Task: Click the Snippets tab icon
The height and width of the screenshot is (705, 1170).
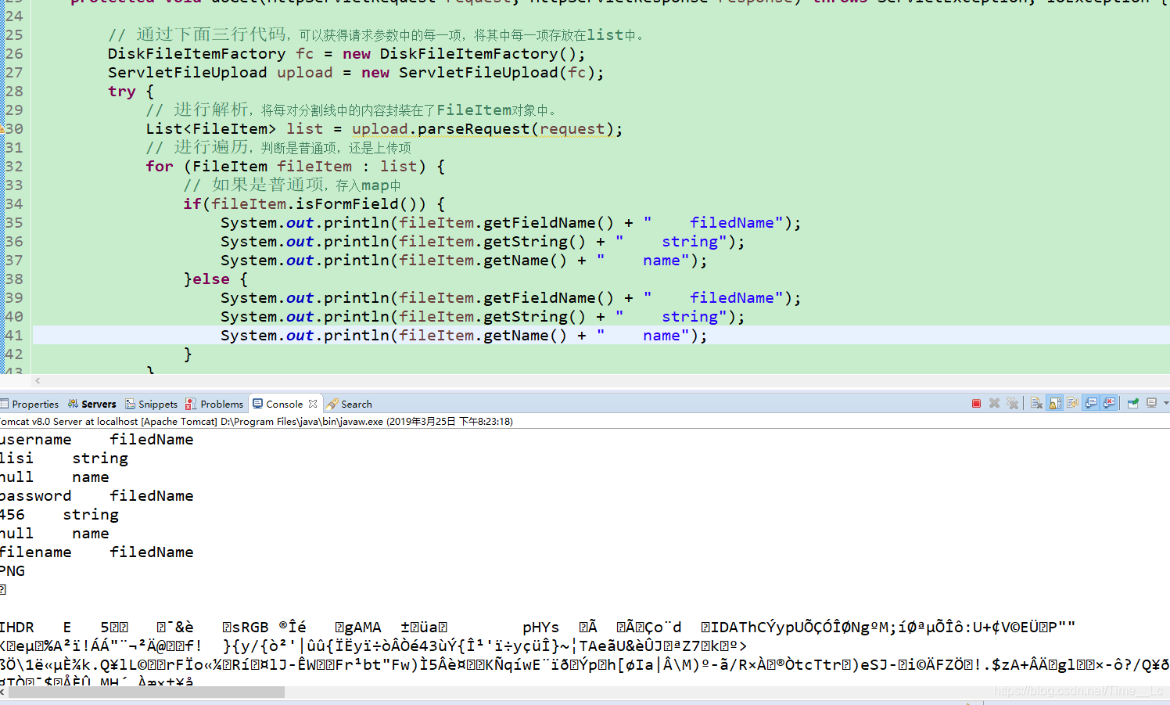Action: tap(131, 404)
